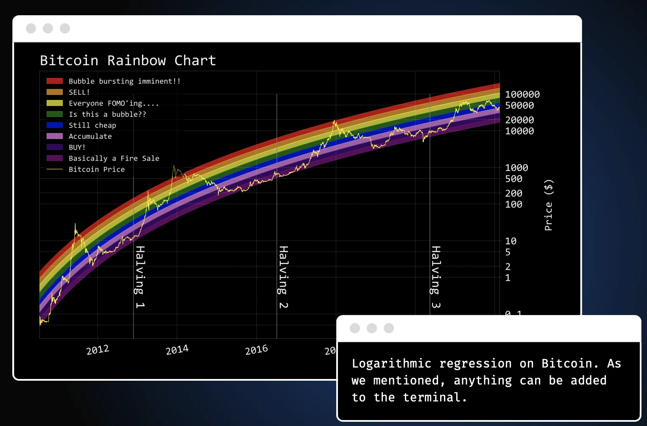Click the 1000 price axis tick
Screen dimensions: 647x426
(516, 168)
